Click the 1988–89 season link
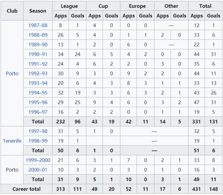This screenshot has height=195, width=223. (x=38, y=35)
